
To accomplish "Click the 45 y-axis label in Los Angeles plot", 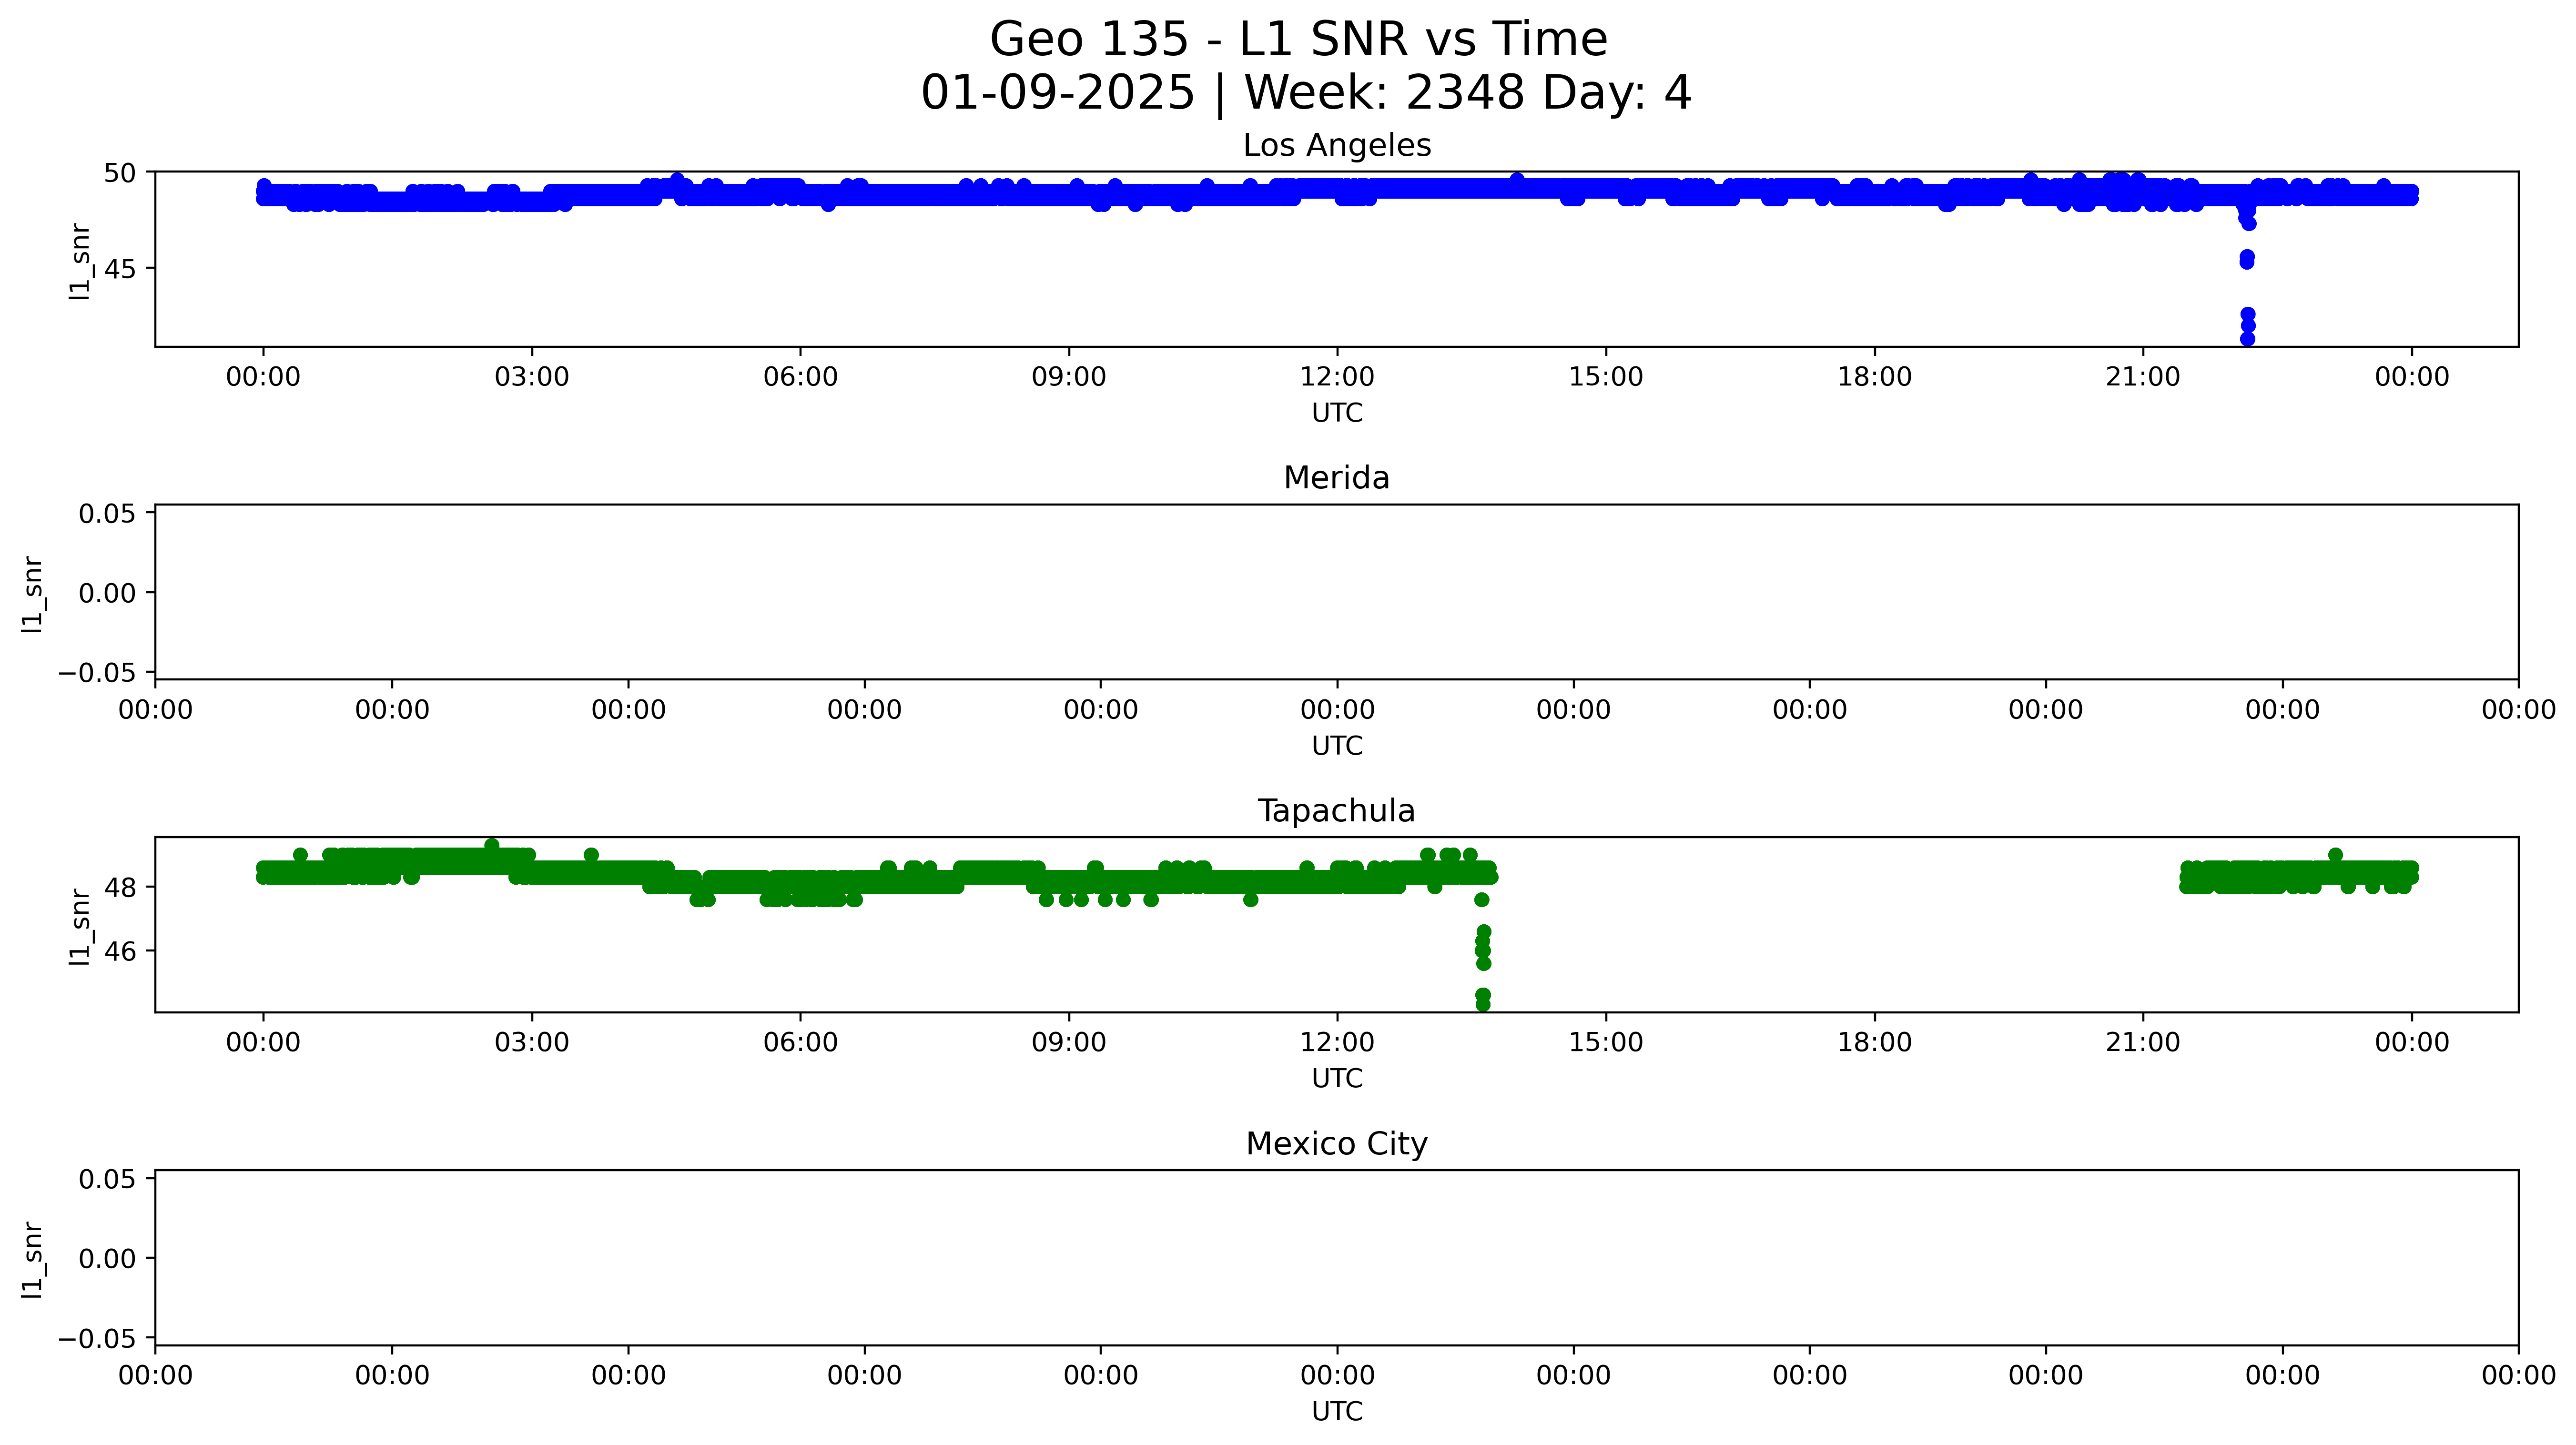I will [119, 268].
